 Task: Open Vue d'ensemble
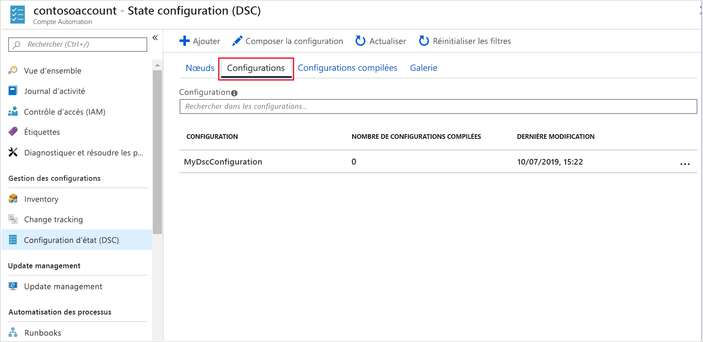click(53, 71)
